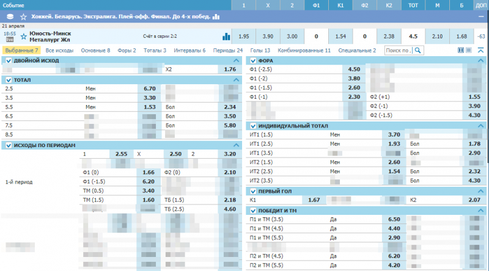Collapse ИСХОДЫ ПО ПЕРИОДАМ section chevron
489x271 pixels.
tap(236, 145)
